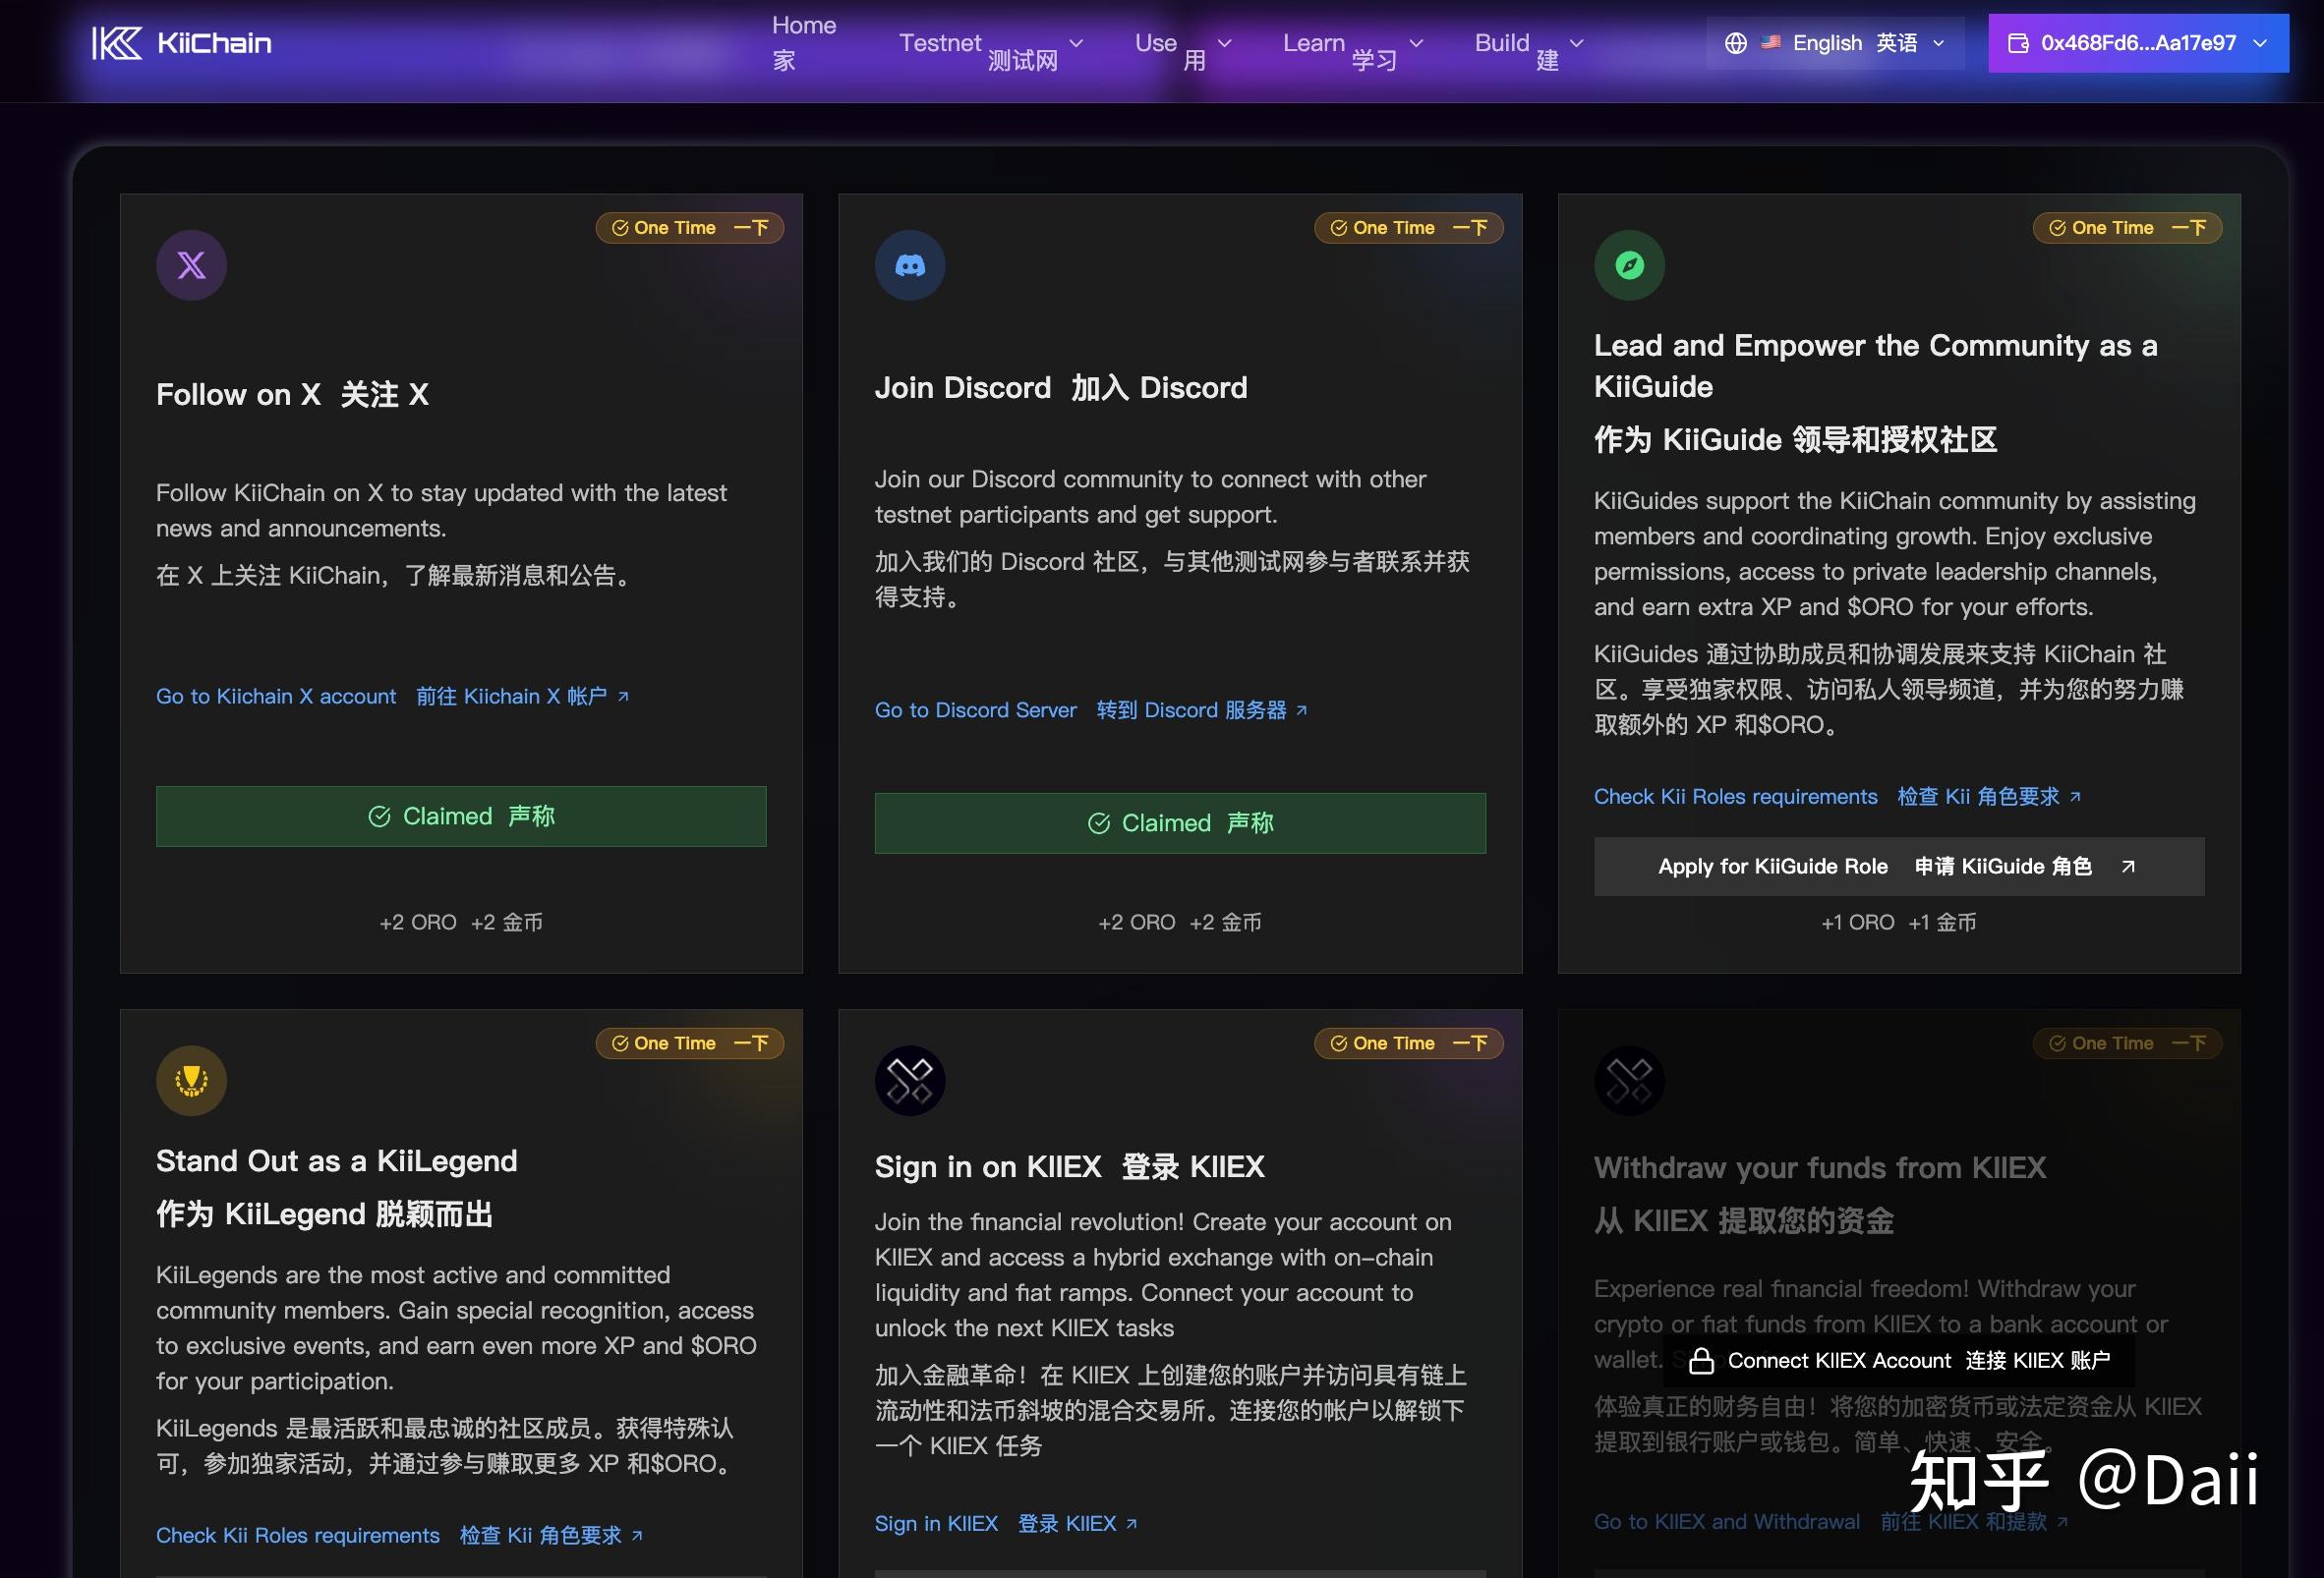Click the Join Discord card title

[x=1061, y=388]
